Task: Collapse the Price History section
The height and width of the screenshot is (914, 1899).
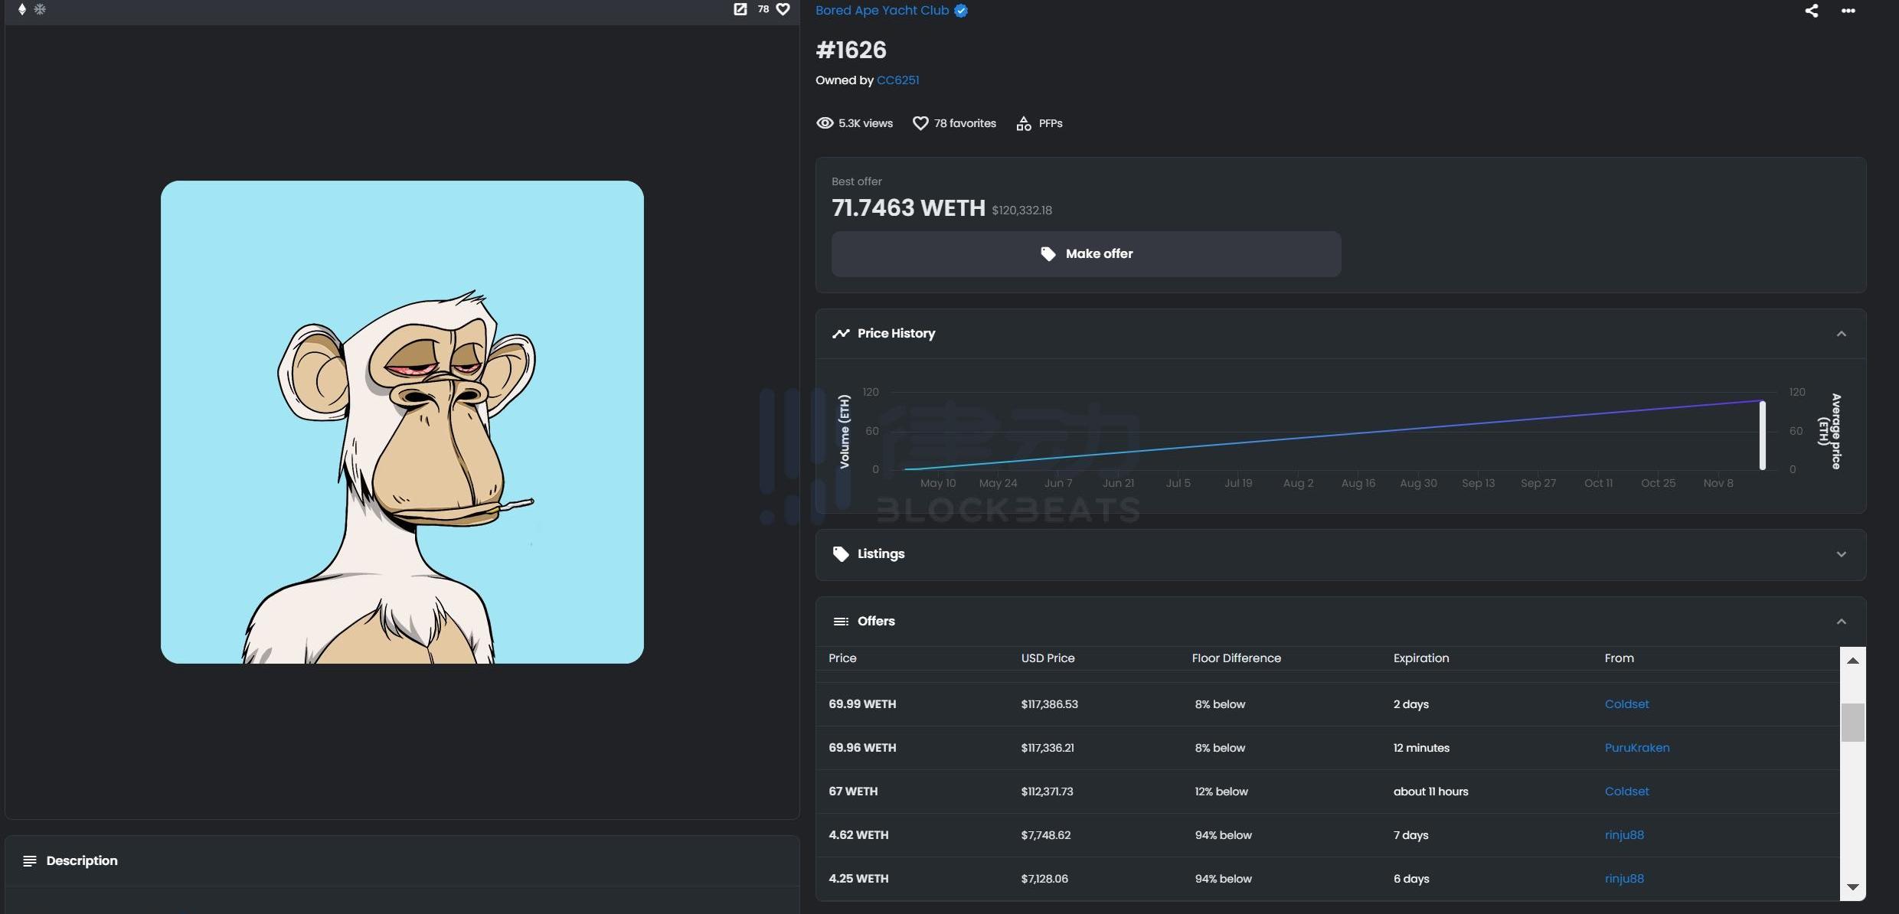Action: (x=1841, y=334)
